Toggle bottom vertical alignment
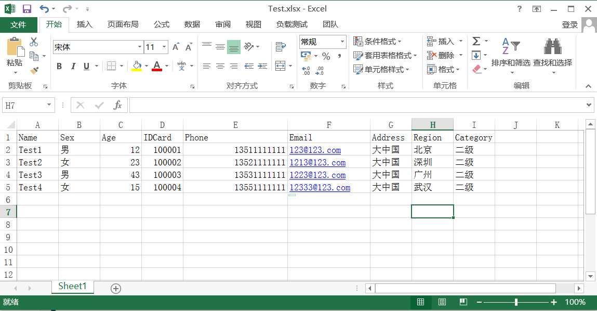Viewport: 597px width, 311px height. [x=234, y=47]
